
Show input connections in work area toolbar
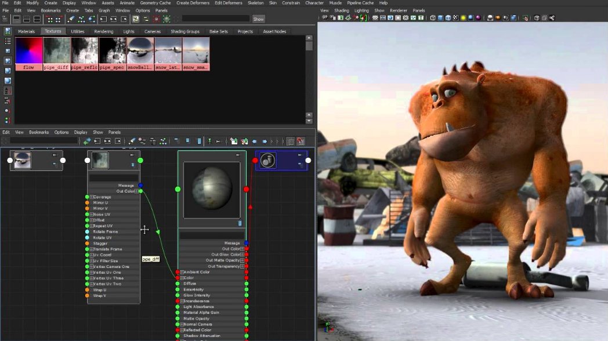pyautogui.click(x=97, y=142)
